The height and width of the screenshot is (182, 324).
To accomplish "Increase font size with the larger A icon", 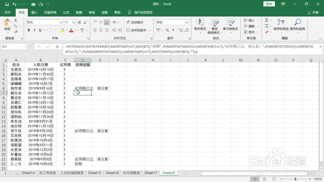I will coord(80,22).
